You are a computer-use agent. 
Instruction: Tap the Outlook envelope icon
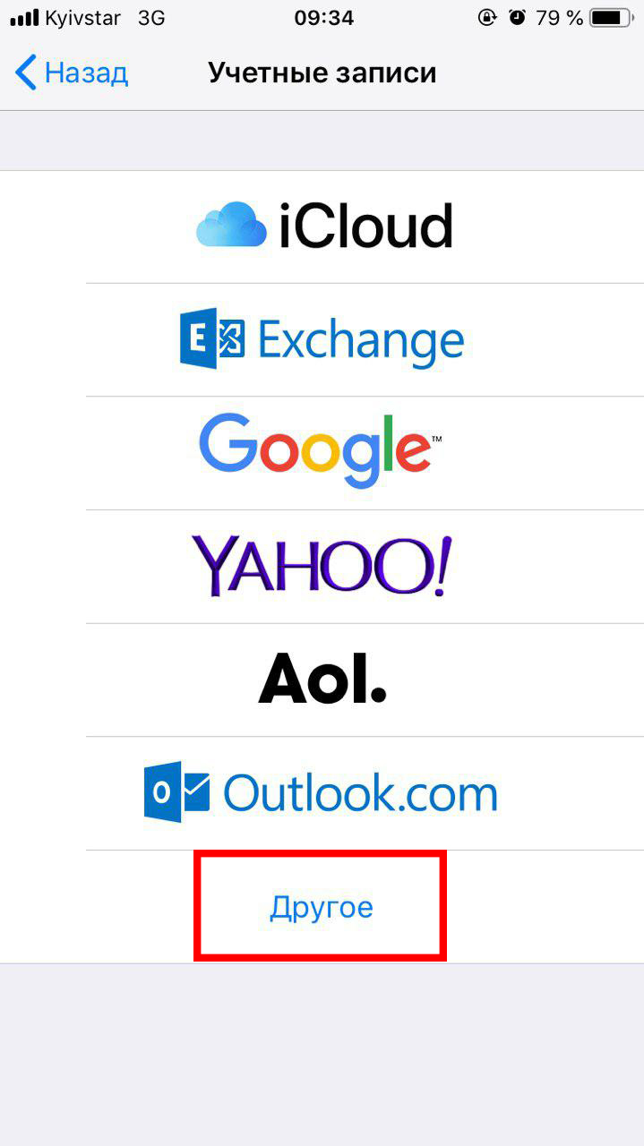[176, 792]
